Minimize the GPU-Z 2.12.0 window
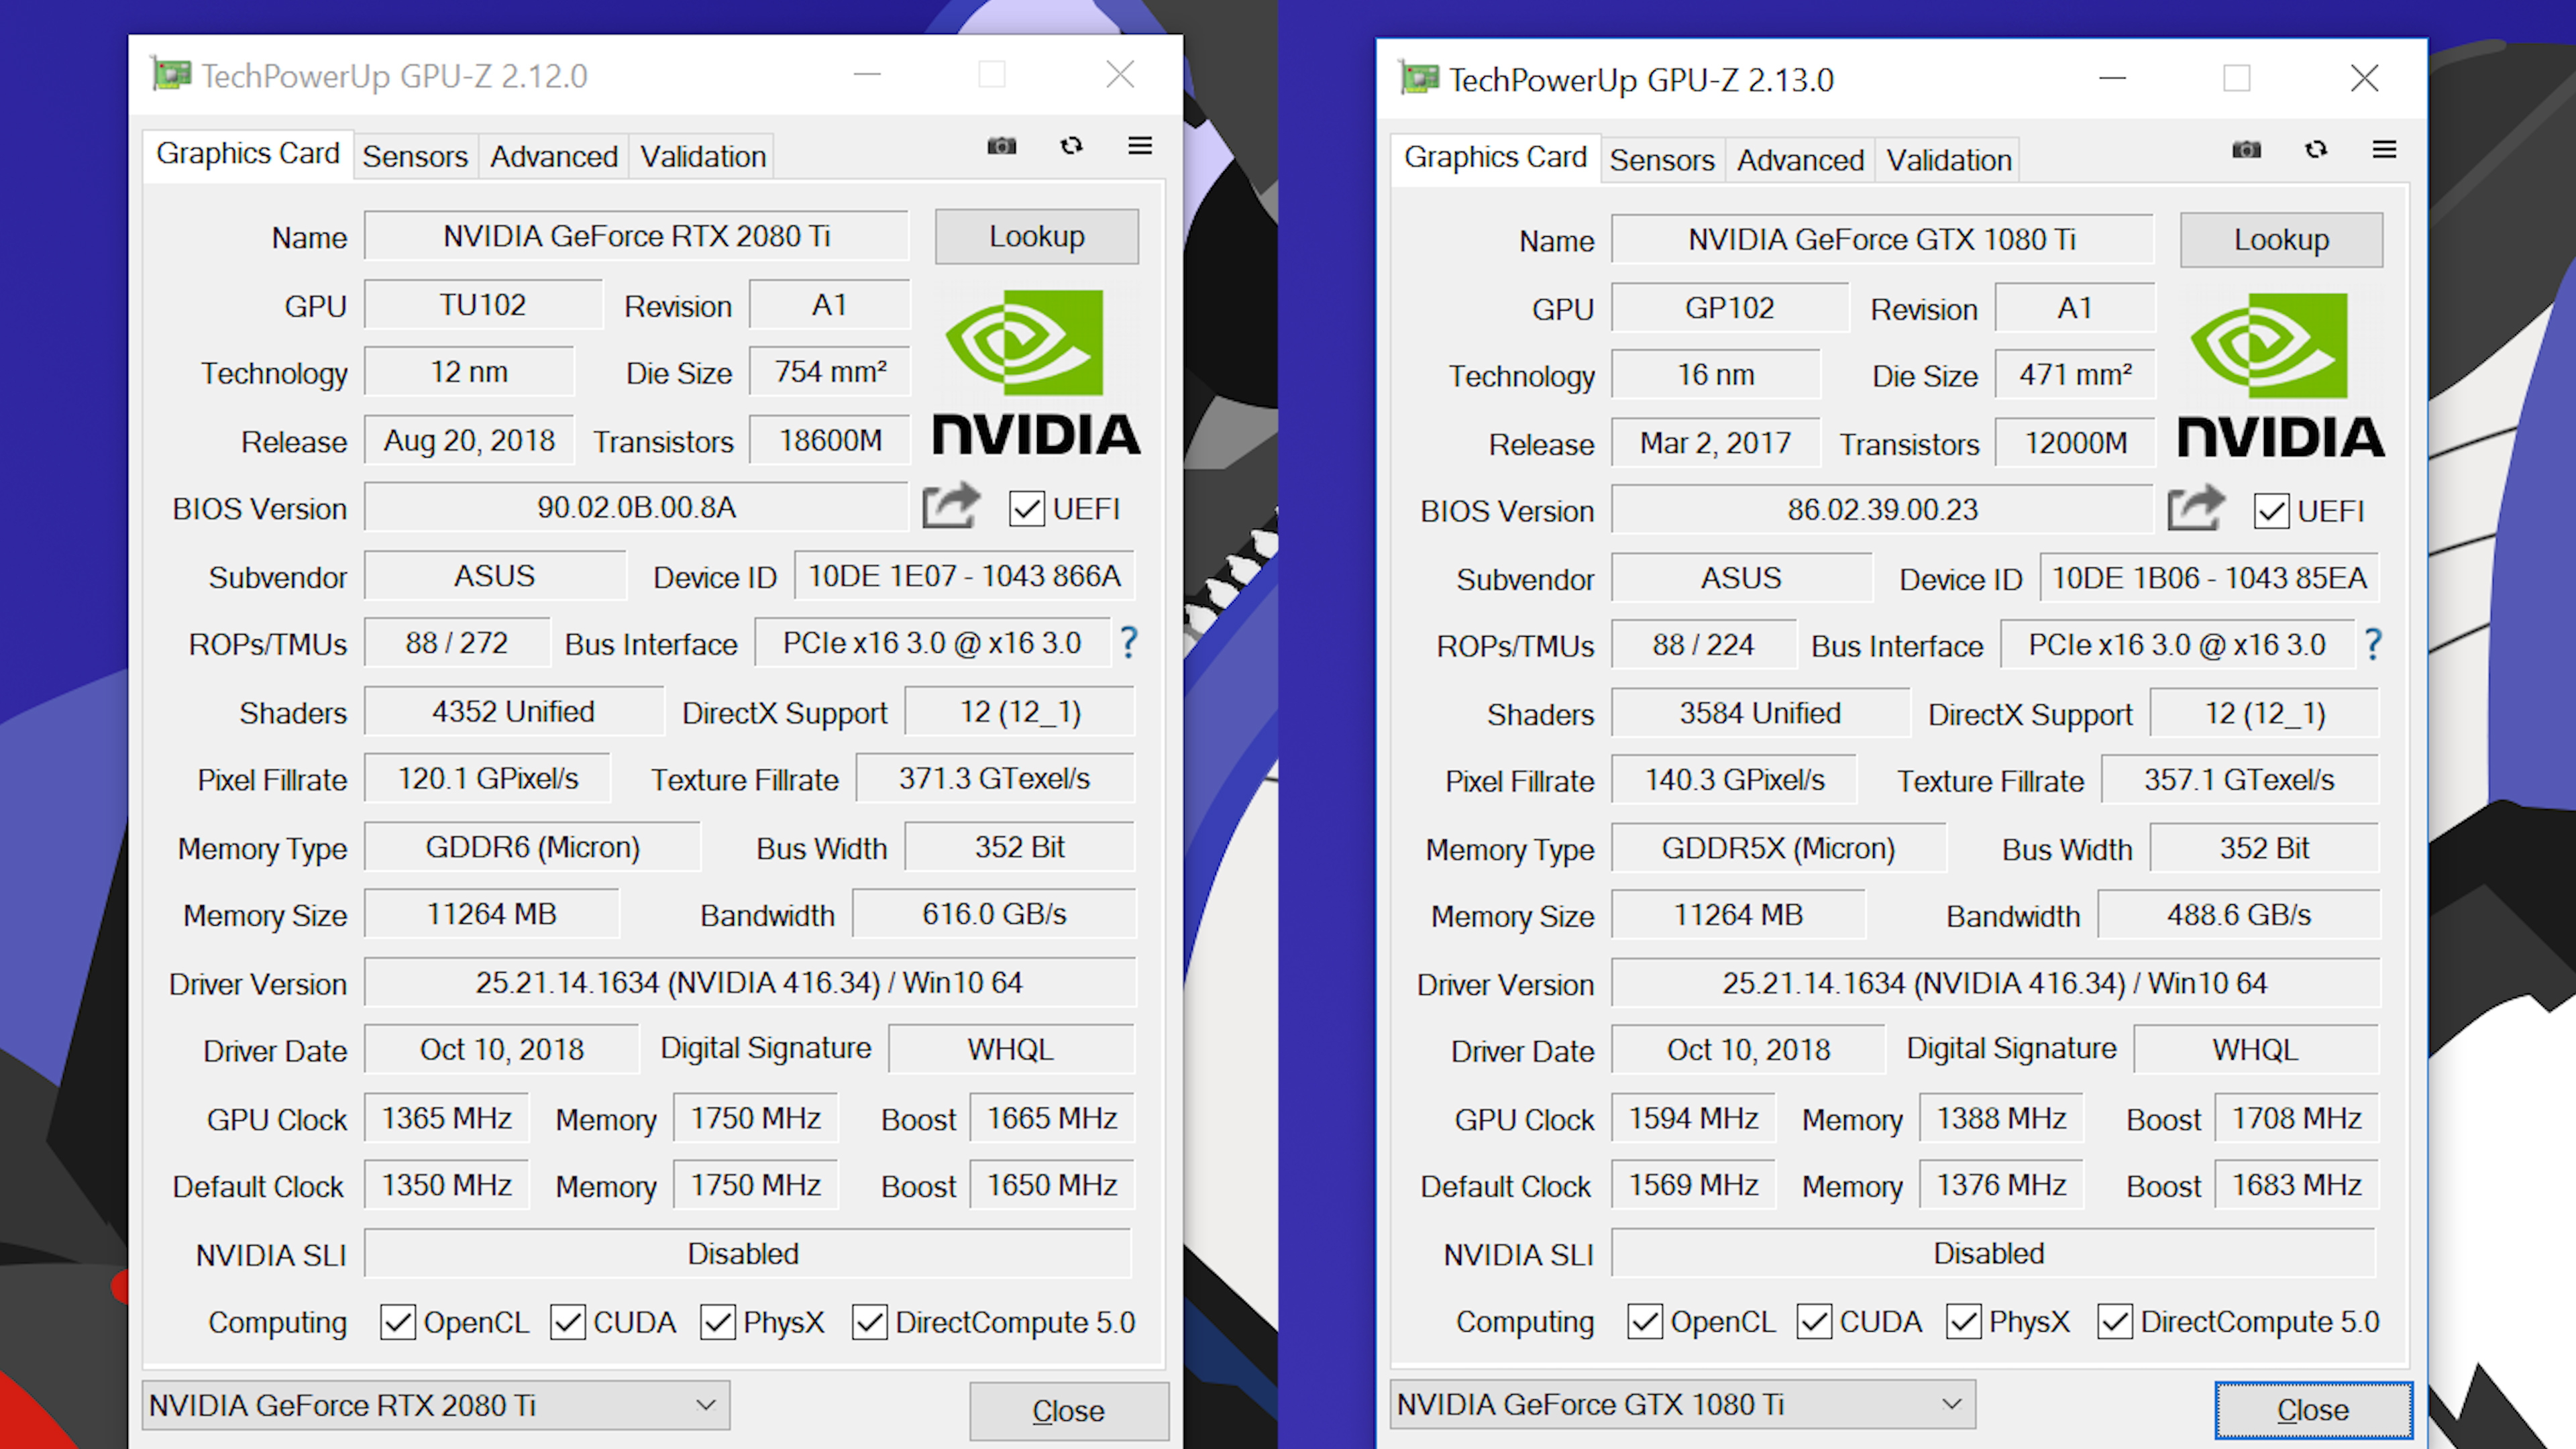Image resolution: width=2576 pixels, height=1449 pixels. (867, 75)
